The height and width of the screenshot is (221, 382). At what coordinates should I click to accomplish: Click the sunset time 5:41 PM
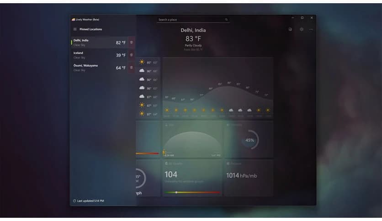[216, 155]
